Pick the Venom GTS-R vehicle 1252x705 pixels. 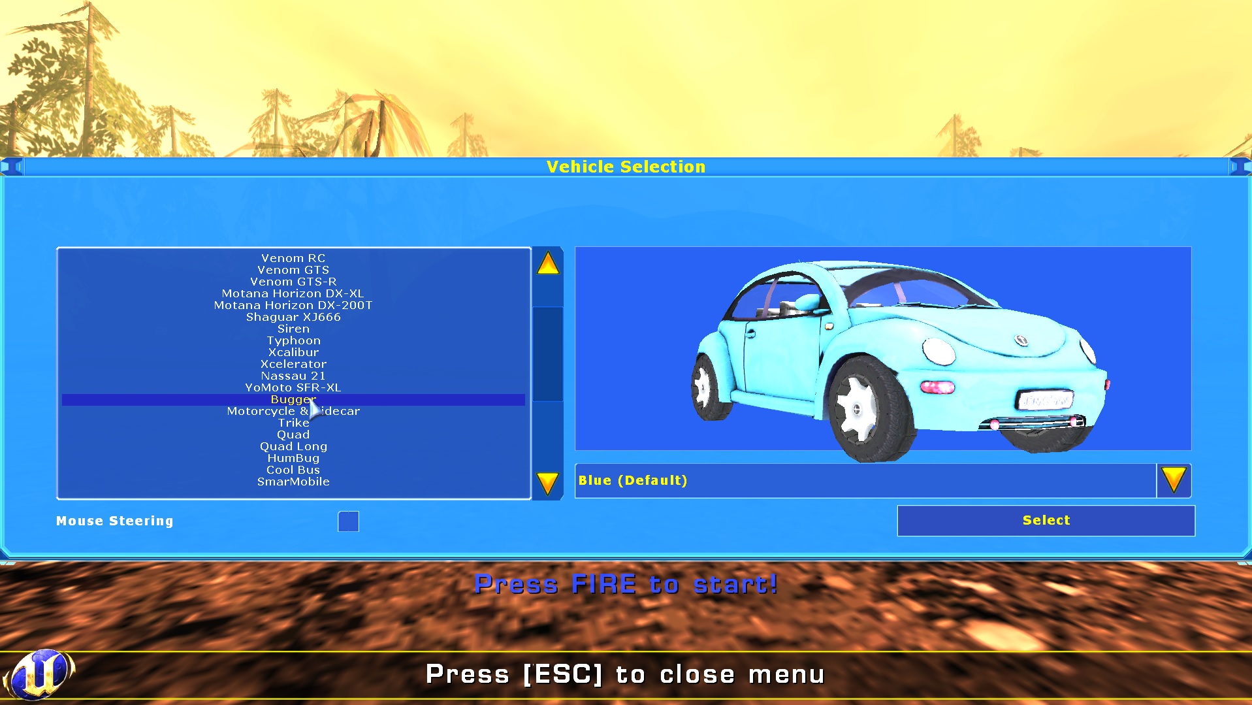[293, 282]
